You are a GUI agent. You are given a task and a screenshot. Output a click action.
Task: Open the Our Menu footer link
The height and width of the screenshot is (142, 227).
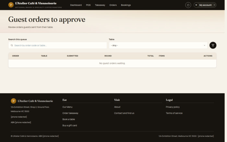tap(67, 107)
